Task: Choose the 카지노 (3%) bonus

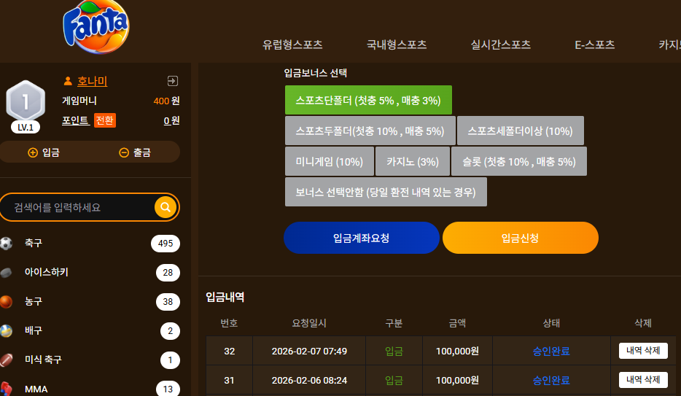Action: click(x=413, y=161)
